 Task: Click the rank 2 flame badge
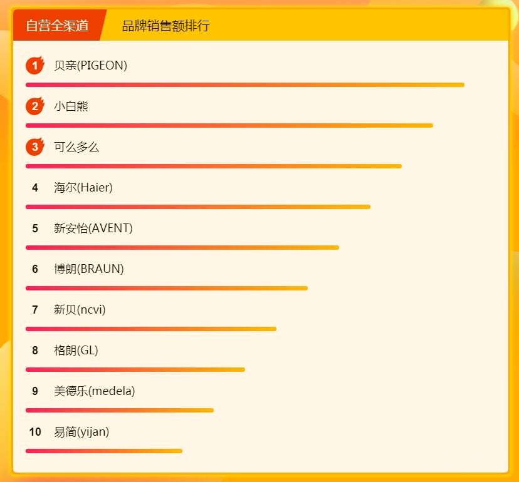coord(35,106)
